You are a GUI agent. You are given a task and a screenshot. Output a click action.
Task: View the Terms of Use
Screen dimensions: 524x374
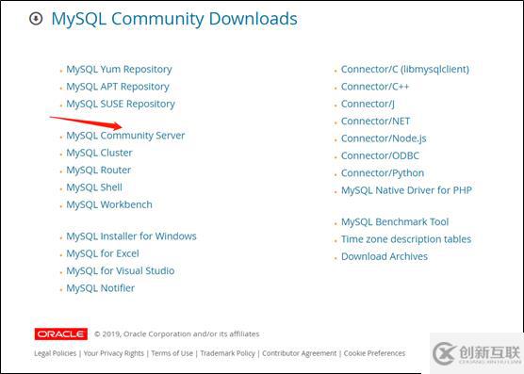(x=172, y=353)
